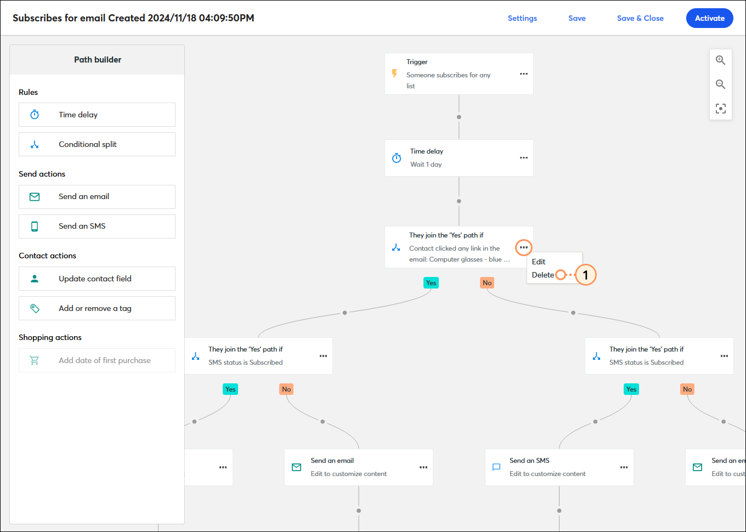The width and height of the screenshot is (746, 532).
Task: Click Save & Close
Action: click(x=640, y=18)
